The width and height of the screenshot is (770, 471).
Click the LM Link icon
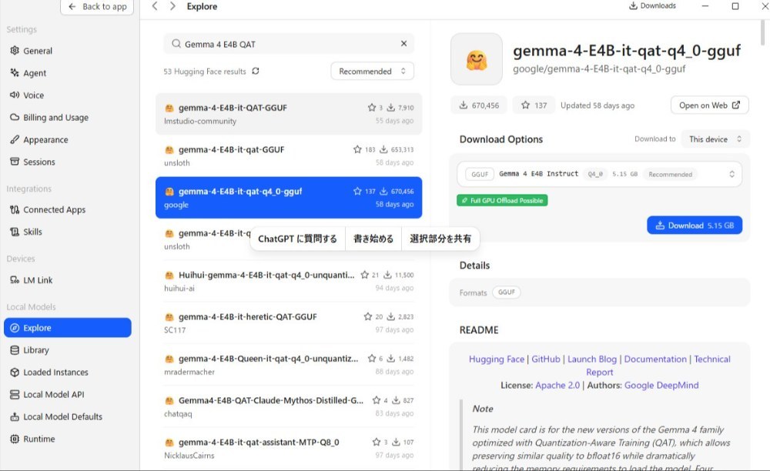click(14, 280)
